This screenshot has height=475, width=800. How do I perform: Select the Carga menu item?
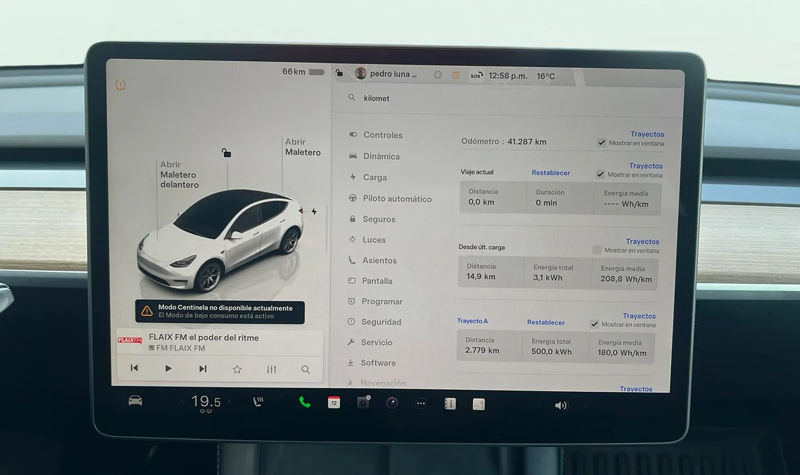click(x=375, y=178)
